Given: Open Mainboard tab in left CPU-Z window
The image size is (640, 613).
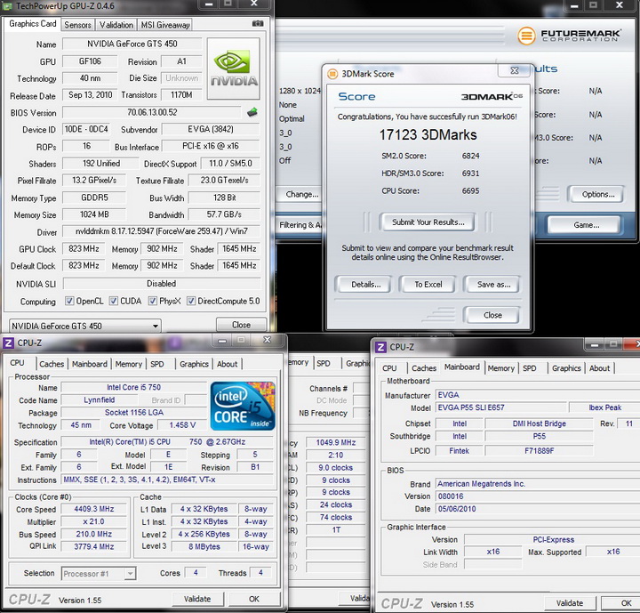Looking at the screenshot, I should pos(90,364).
